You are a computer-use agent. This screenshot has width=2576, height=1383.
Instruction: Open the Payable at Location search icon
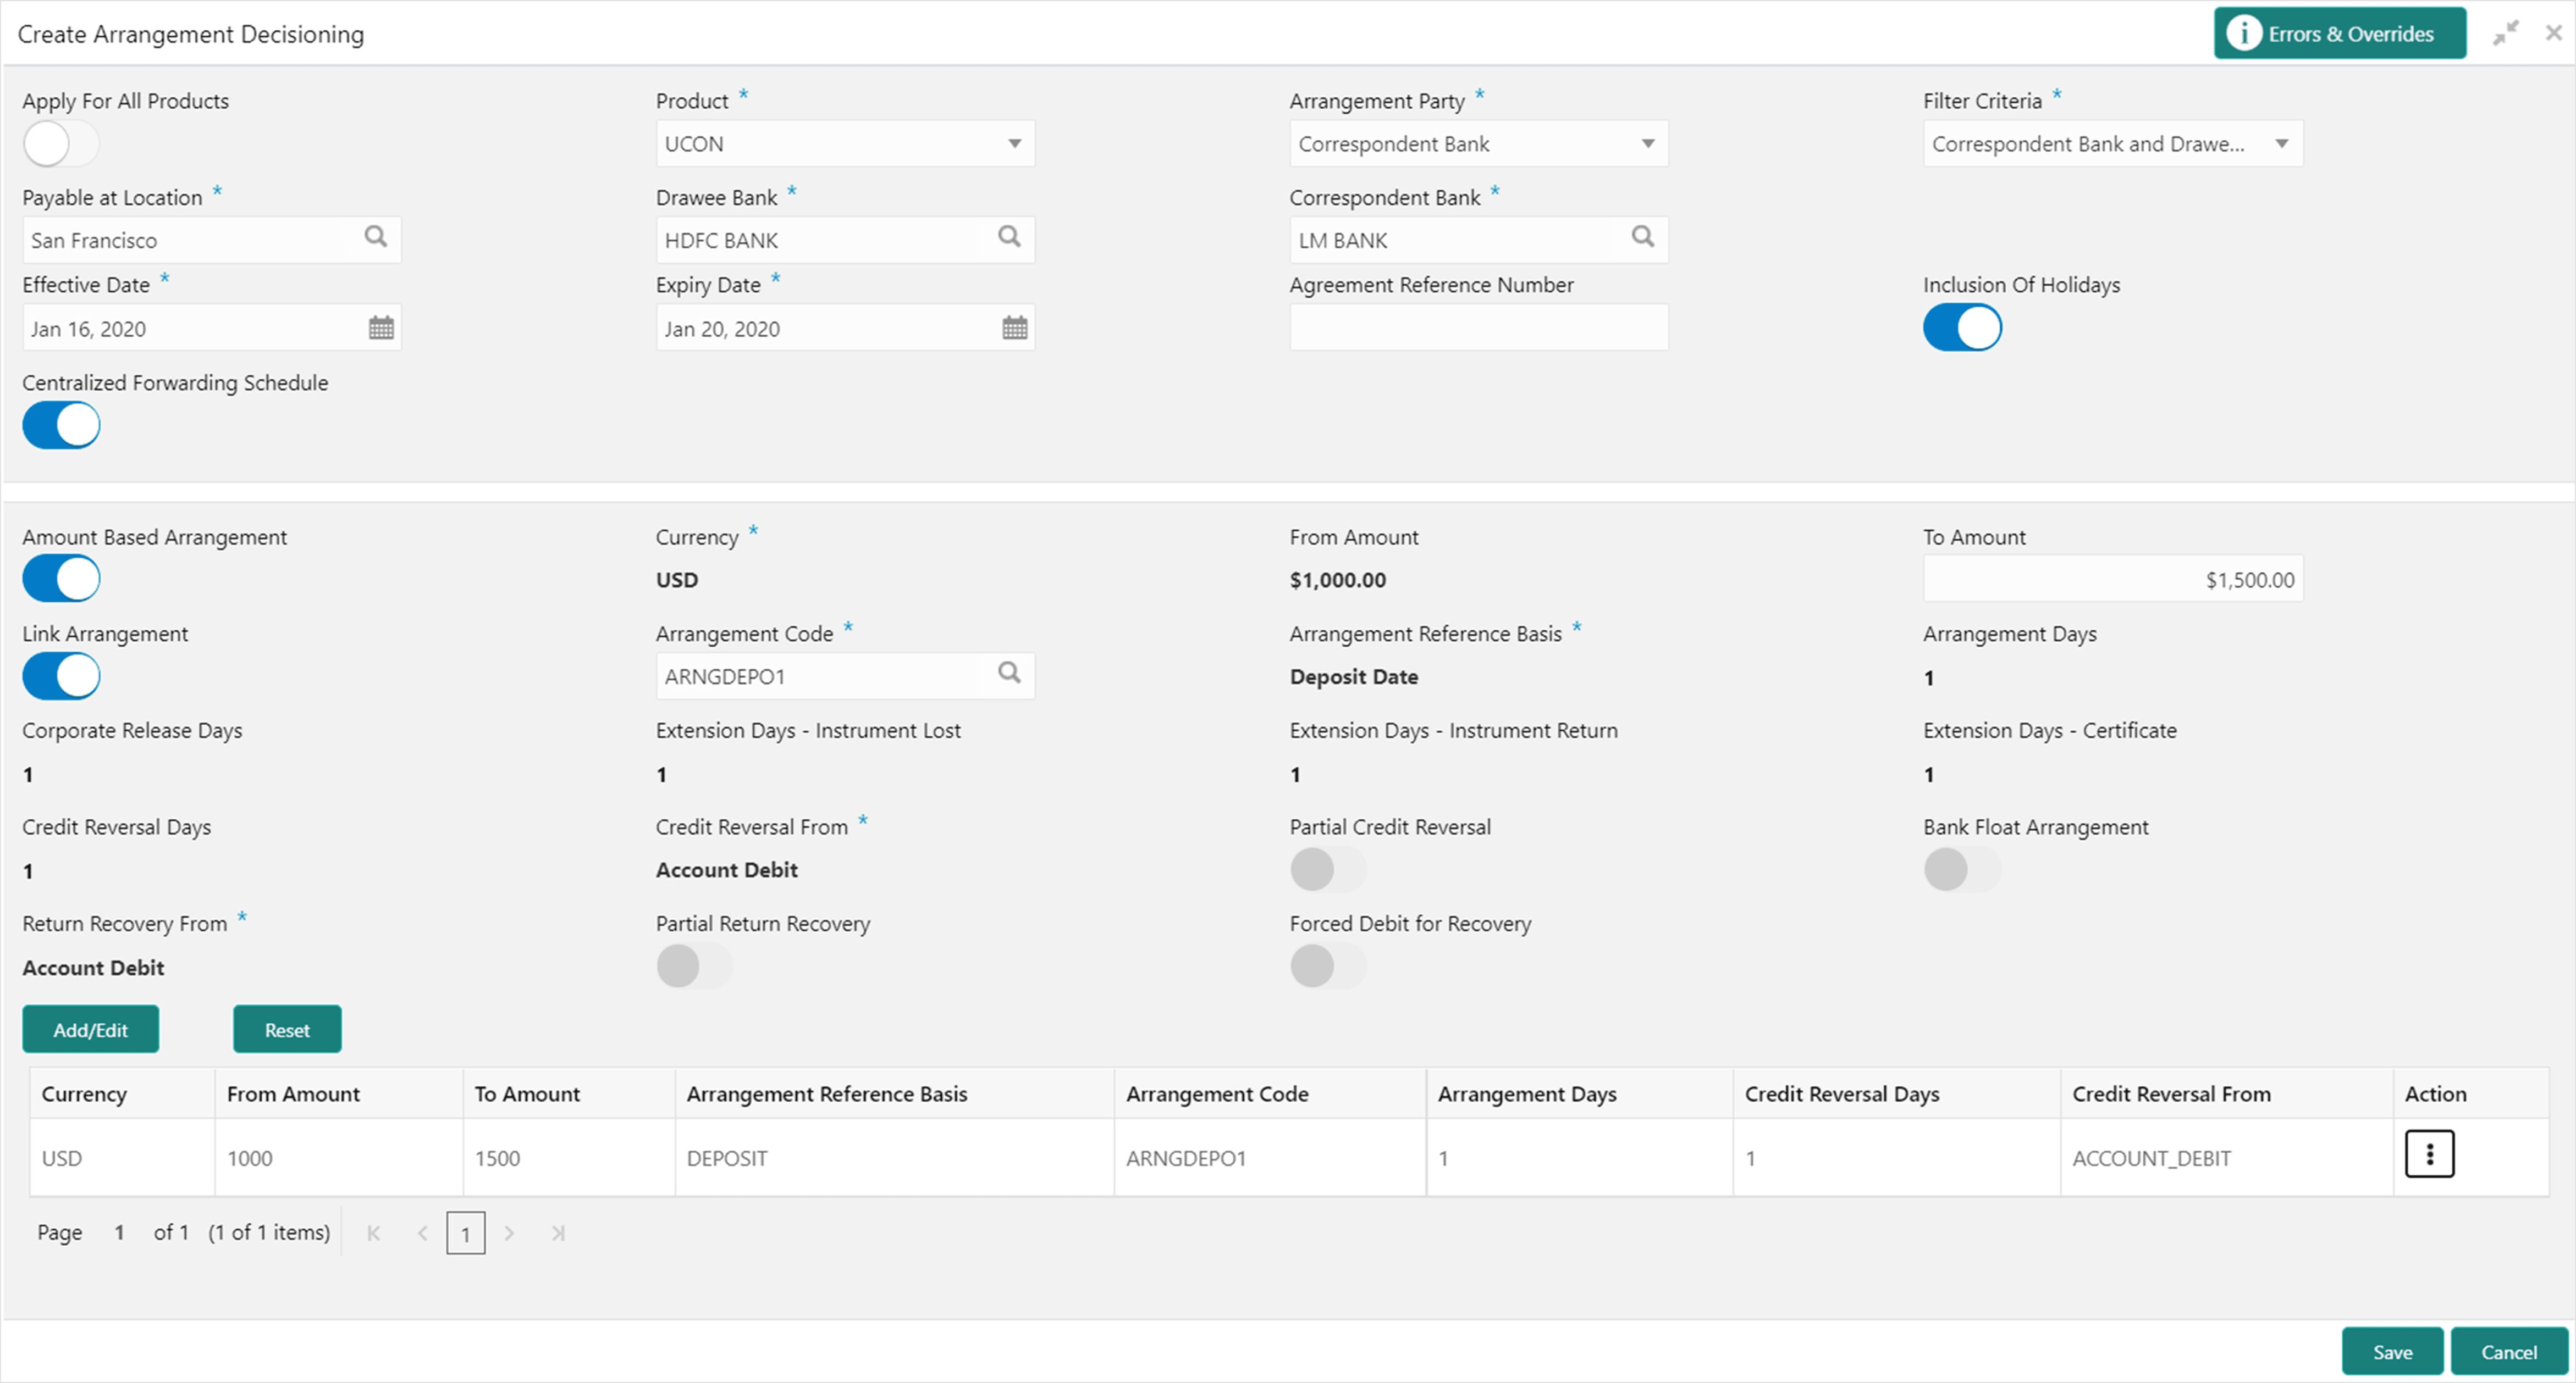coord(375,237)
